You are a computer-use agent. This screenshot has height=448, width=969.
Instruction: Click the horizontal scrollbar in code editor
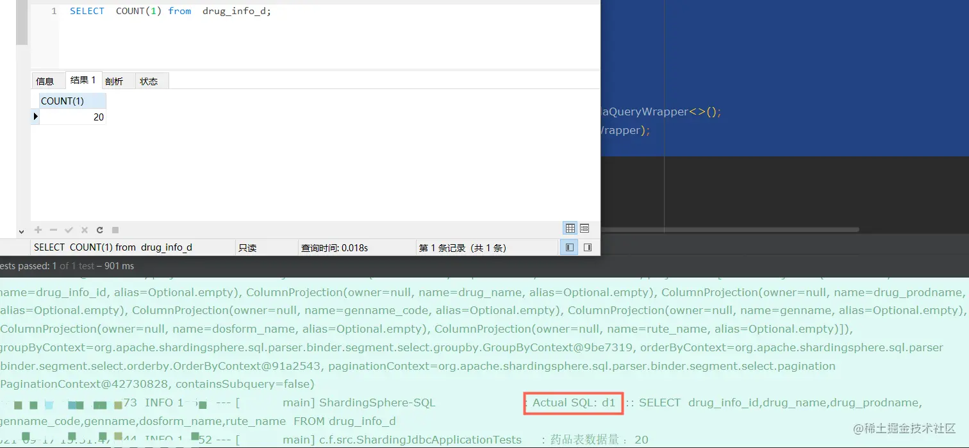pyautogui.click(x=729, y=229)
